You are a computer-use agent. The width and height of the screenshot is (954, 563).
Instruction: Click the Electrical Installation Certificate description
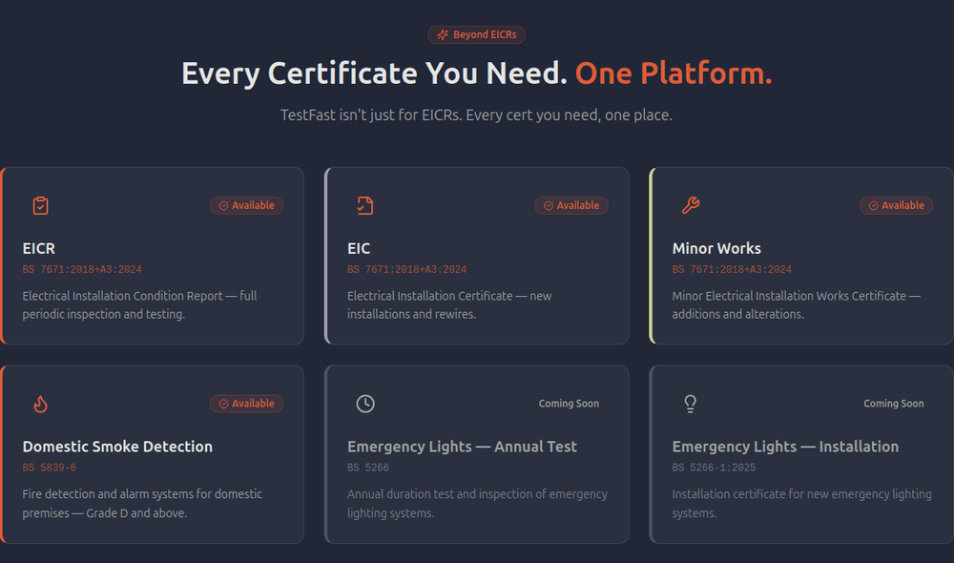coord(449,305)
